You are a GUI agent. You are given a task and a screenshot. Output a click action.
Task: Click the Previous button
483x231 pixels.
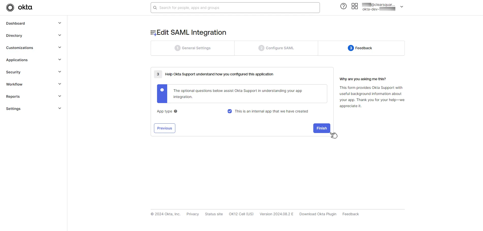point(165,128)
